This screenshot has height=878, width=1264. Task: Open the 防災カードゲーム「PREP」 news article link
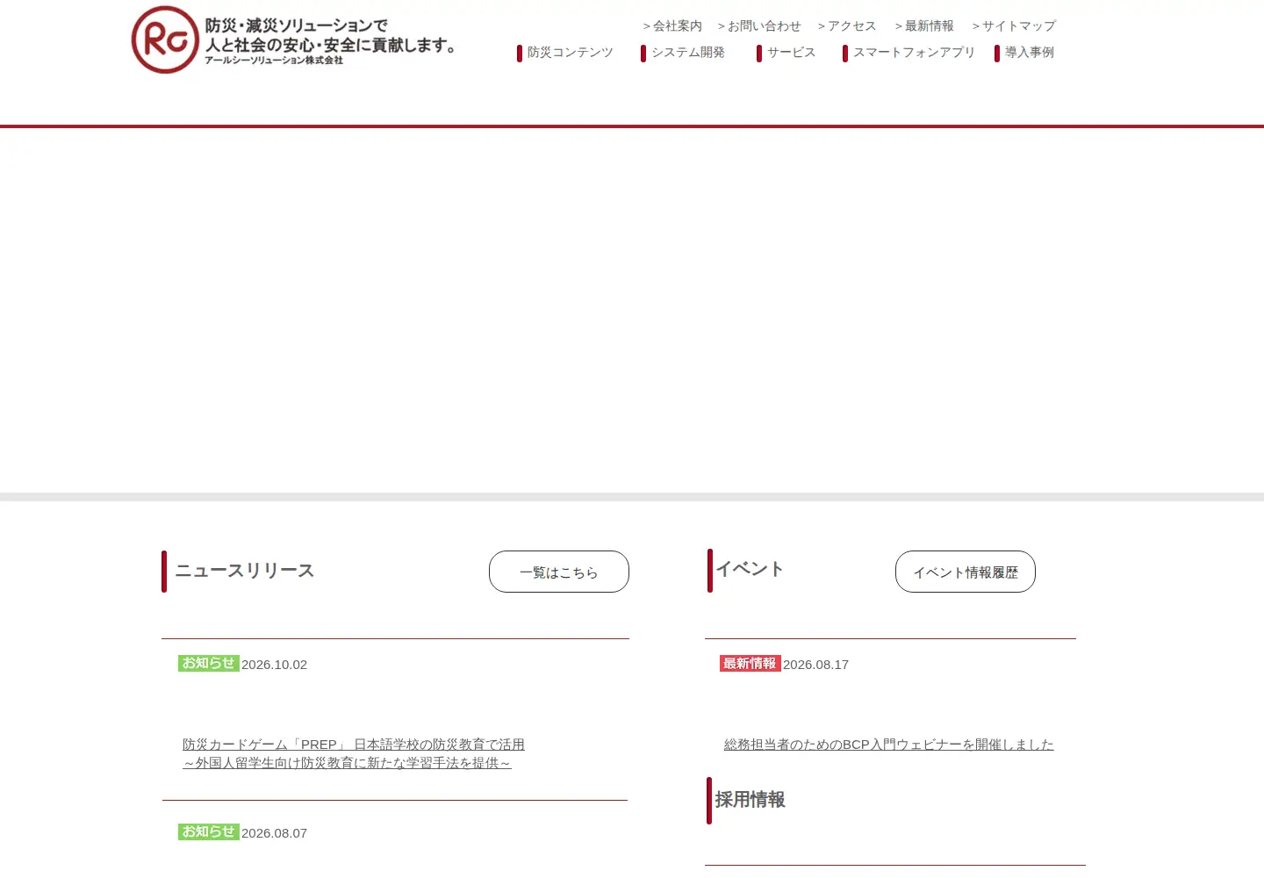pos(354,753)
